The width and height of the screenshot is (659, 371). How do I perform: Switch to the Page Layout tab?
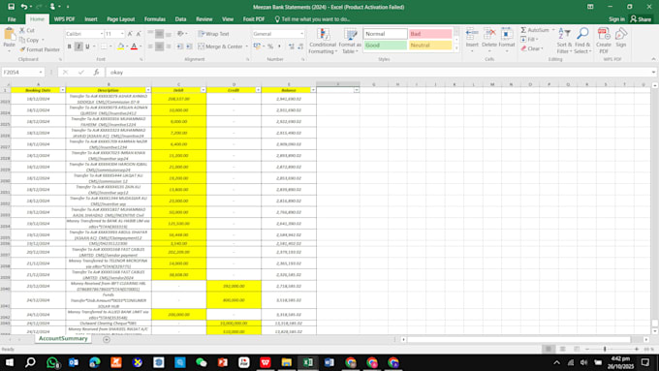120,19
